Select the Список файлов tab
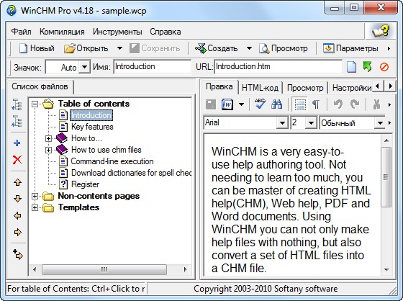The width and height of the screenshot is (403, 301). [x=40, y=86]
